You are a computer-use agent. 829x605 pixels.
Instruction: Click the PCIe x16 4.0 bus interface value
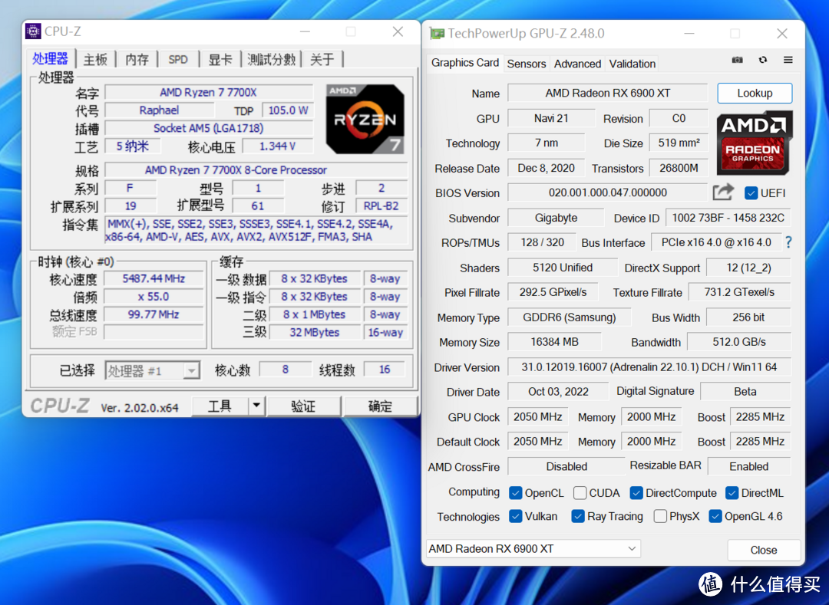716,242
